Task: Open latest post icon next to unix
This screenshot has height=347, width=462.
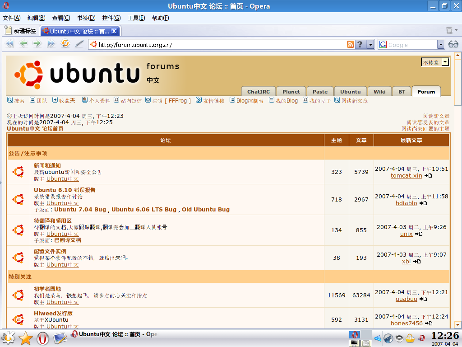Action: 419,234
